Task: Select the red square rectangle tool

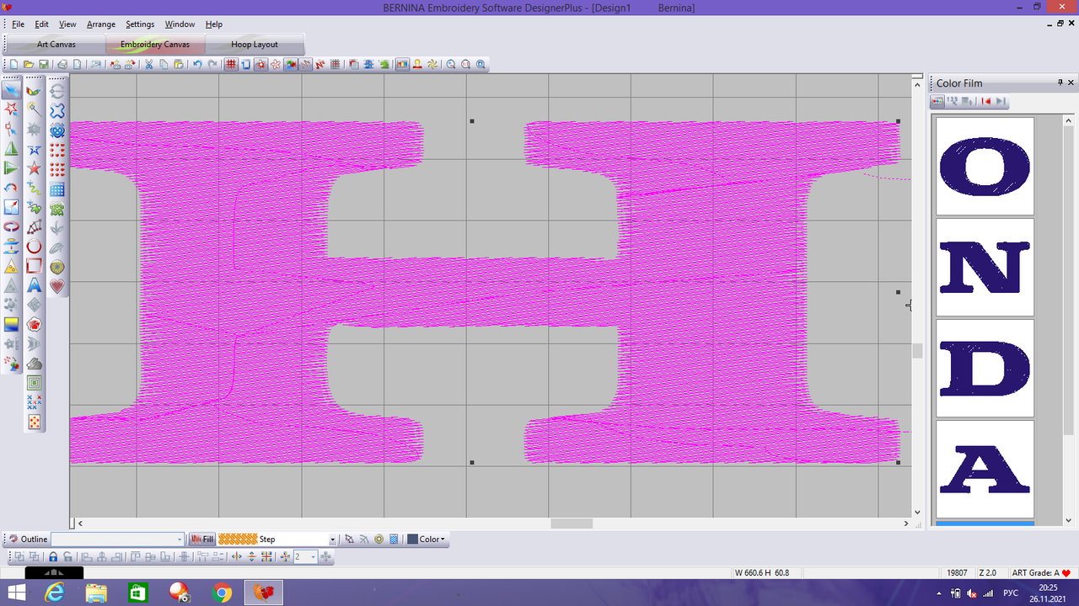Action: [x=34, y=266]
